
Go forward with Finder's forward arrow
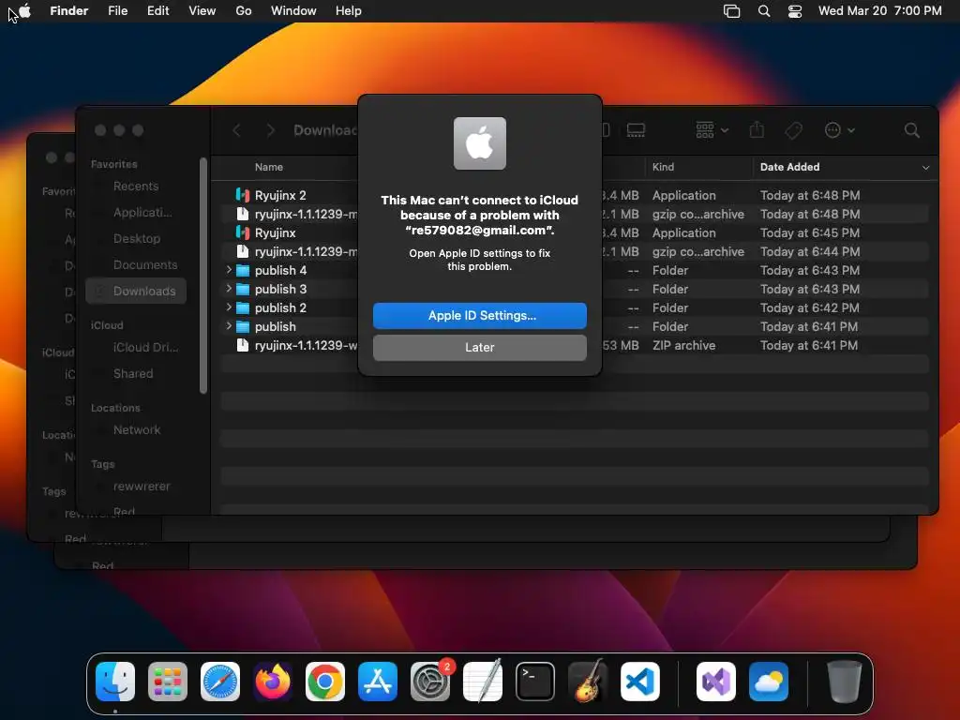(271, 130)
